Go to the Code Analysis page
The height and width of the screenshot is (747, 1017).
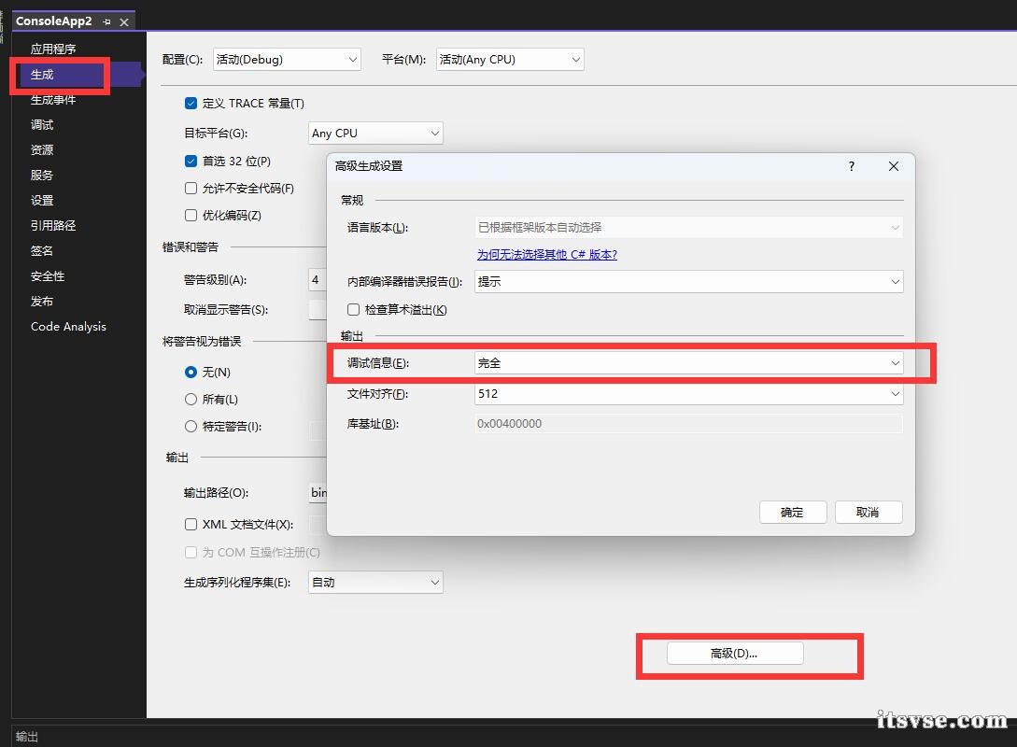click(68, 327)
